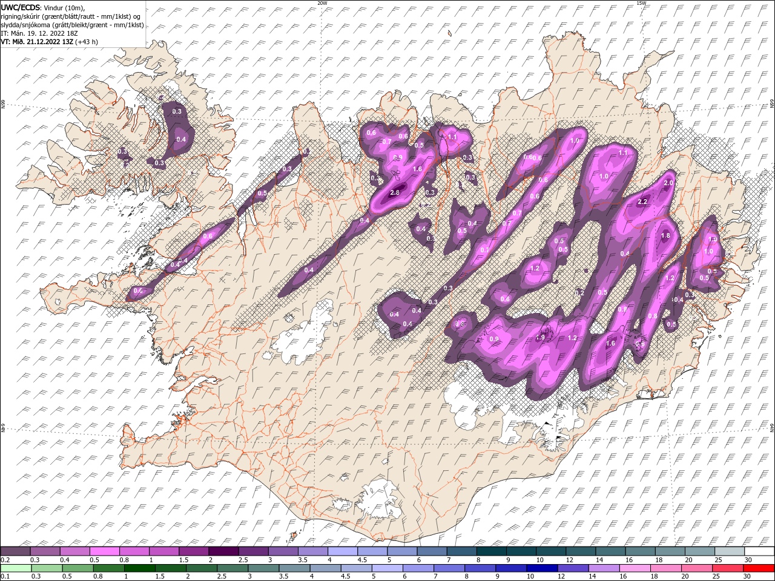This screenshot has height=581, width=775.
Task: Click the white swatch ending the snow legend
Action: [x=759, y=551]
